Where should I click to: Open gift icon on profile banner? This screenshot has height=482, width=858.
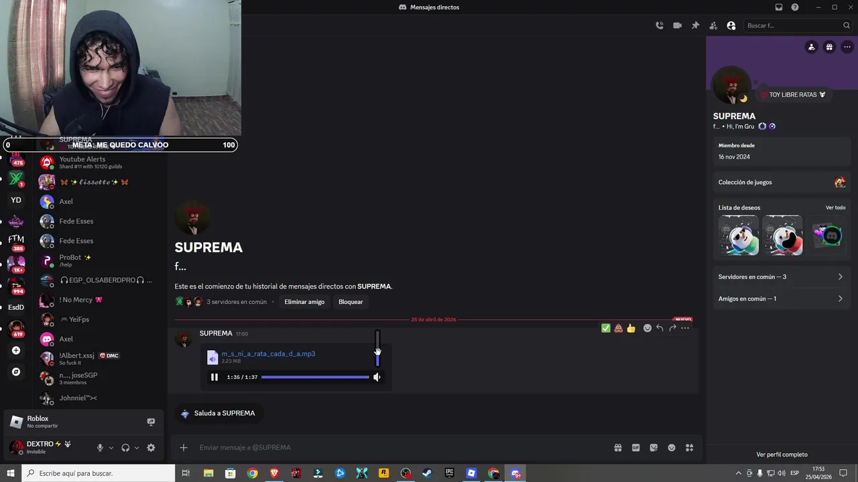pos(829,47)
